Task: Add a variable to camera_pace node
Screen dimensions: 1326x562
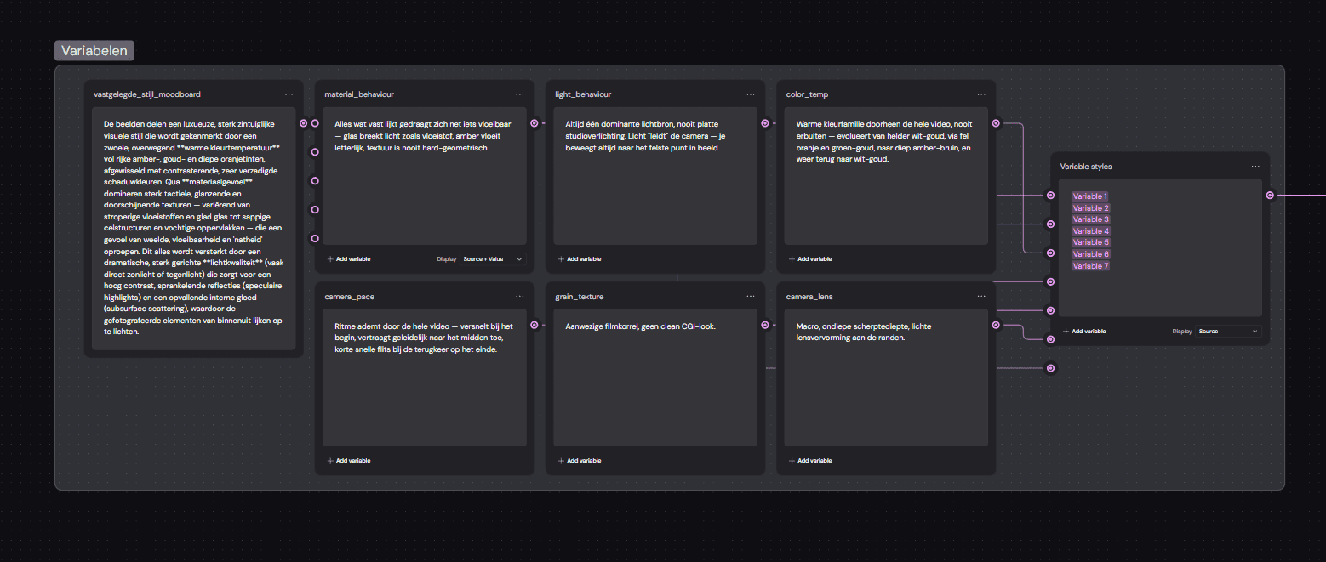Action: [349, 461]
